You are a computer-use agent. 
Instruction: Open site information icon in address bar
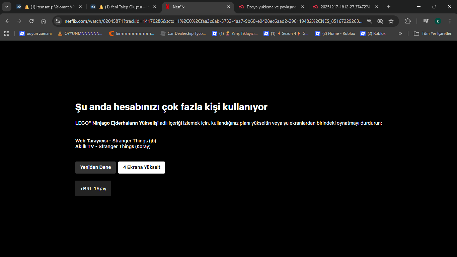[58, 21]
